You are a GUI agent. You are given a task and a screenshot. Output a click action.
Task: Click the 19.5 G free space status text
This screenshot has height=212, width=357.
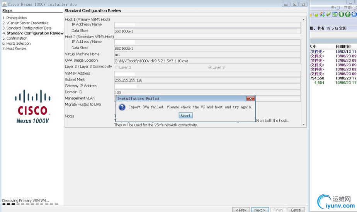(328, 29)
